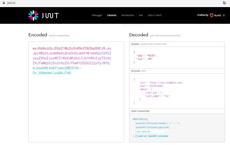Click the JWT wordmark text
The image size is (230, 145).
pos(50,15)
